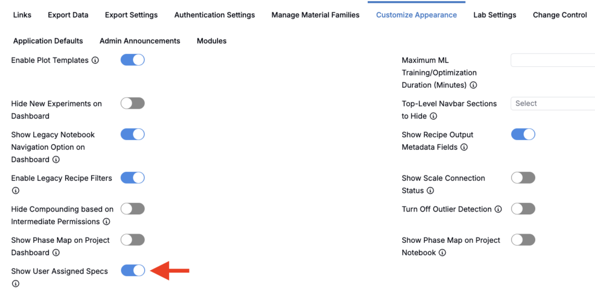Click info icon for Maximum ML Training Duration
Image resolution: width=595 pixels, height=294 pixels.
[x=474, y=85]
